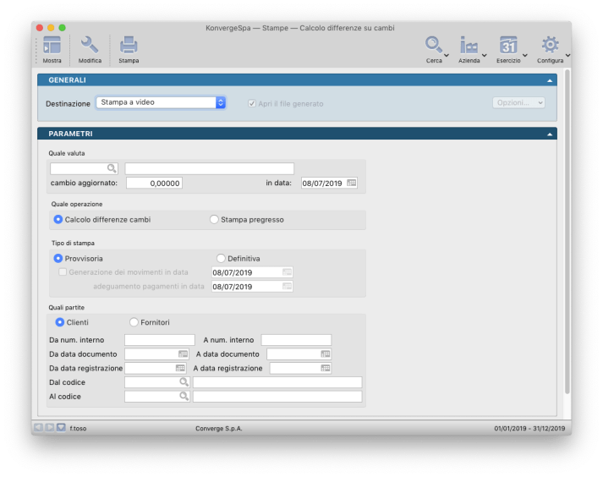Open the Cerca magnifier tool
This screenshot has height=477, width=603.
(434, 46)
